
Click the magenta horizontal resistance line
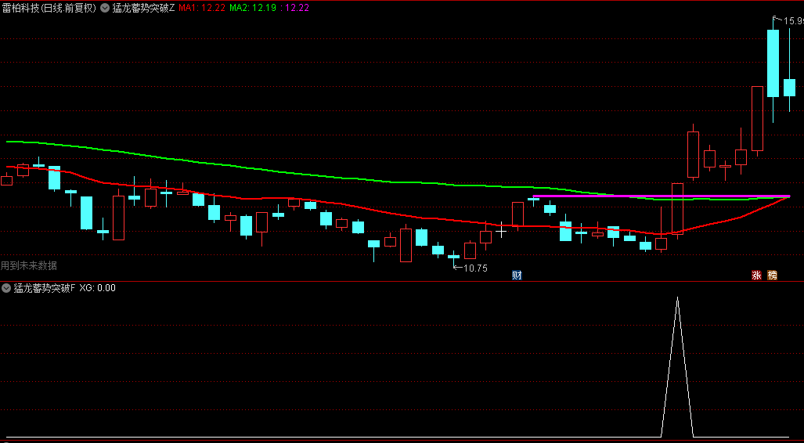[x=662, y=196]
